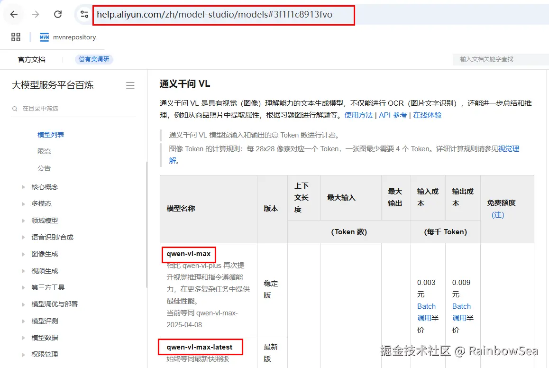Image resolution: width=549 pixels, height=368 pixels.
Task: Open the mvnrepository bookmark
Action: coord(68,37)
